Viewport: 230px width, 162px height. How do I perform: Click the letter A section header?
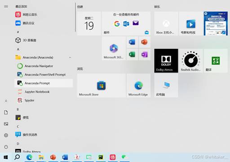coord(18,49)
